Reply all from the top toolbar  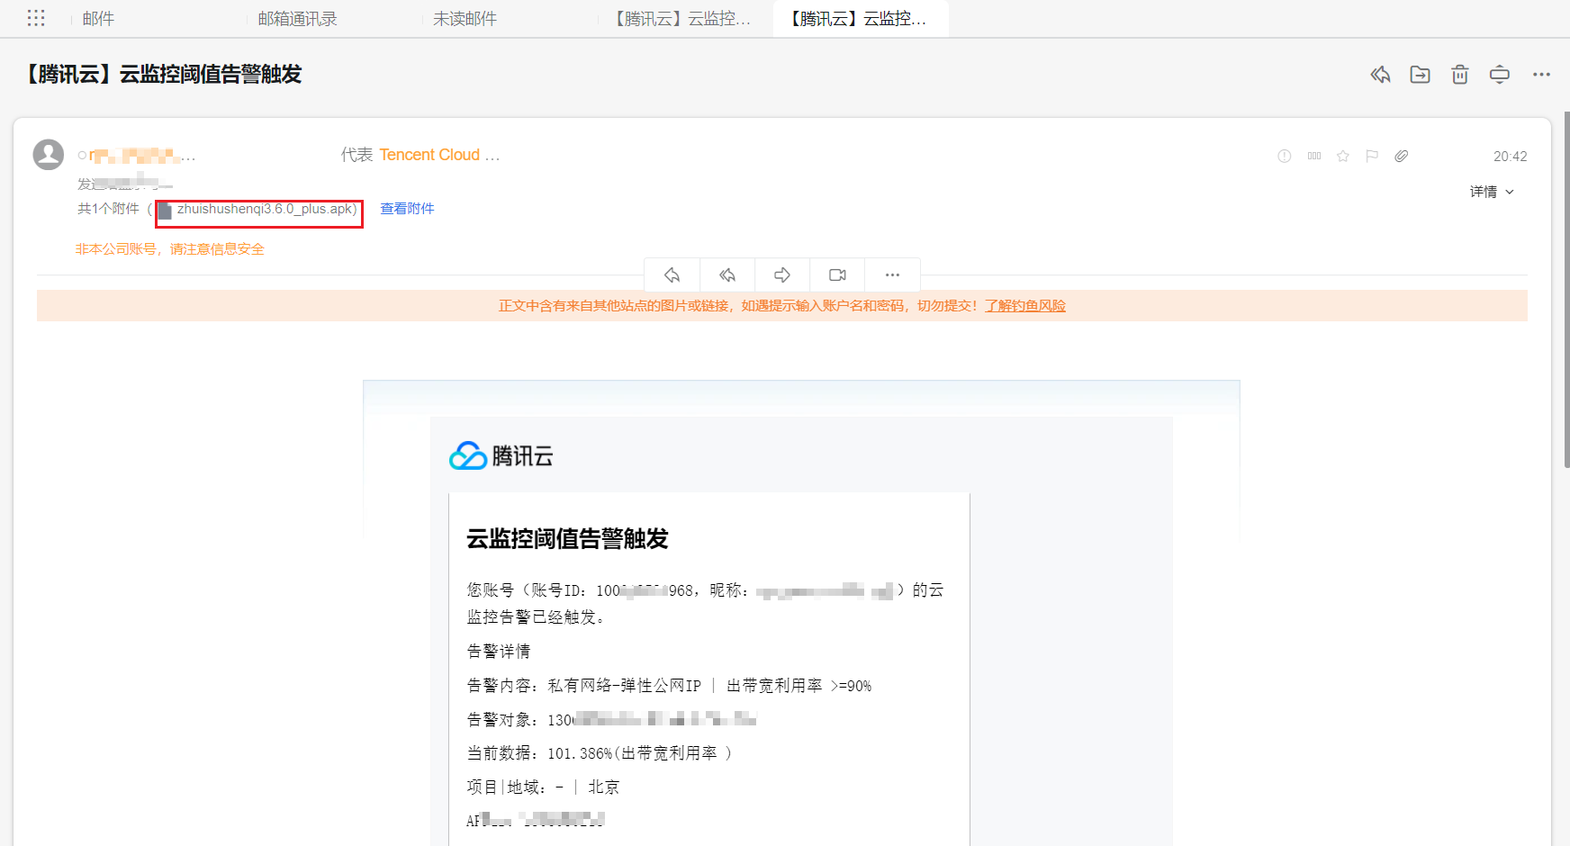tap(1380, 75)
